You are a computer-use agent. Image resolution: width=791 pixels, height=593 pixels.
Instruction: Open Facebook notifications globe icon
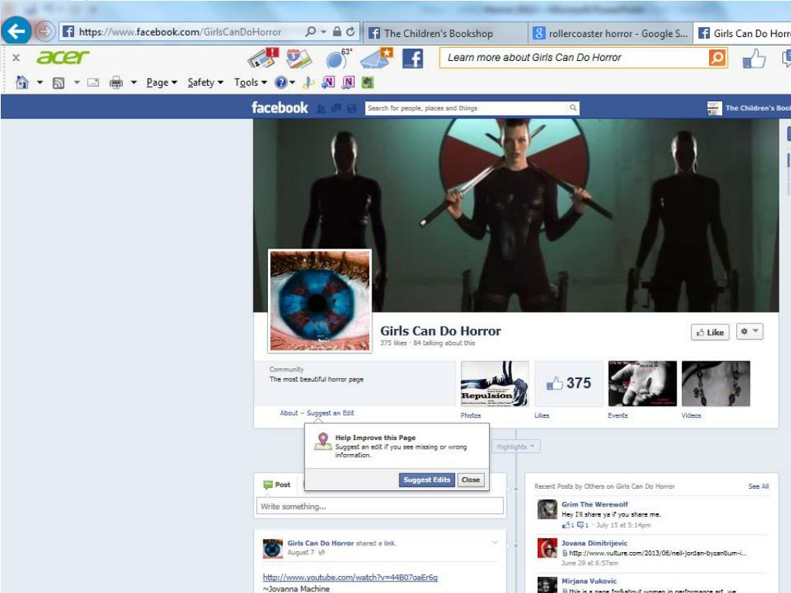point(351,108)
